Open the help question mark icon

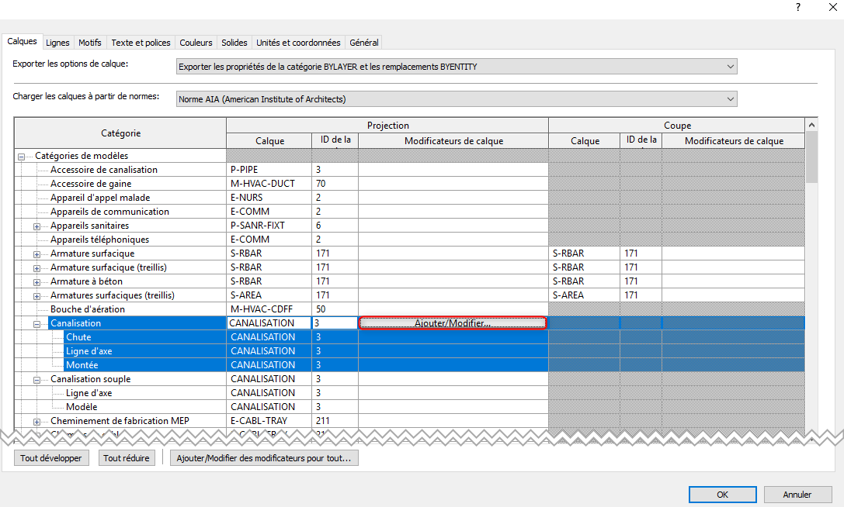tap(797, 7)
